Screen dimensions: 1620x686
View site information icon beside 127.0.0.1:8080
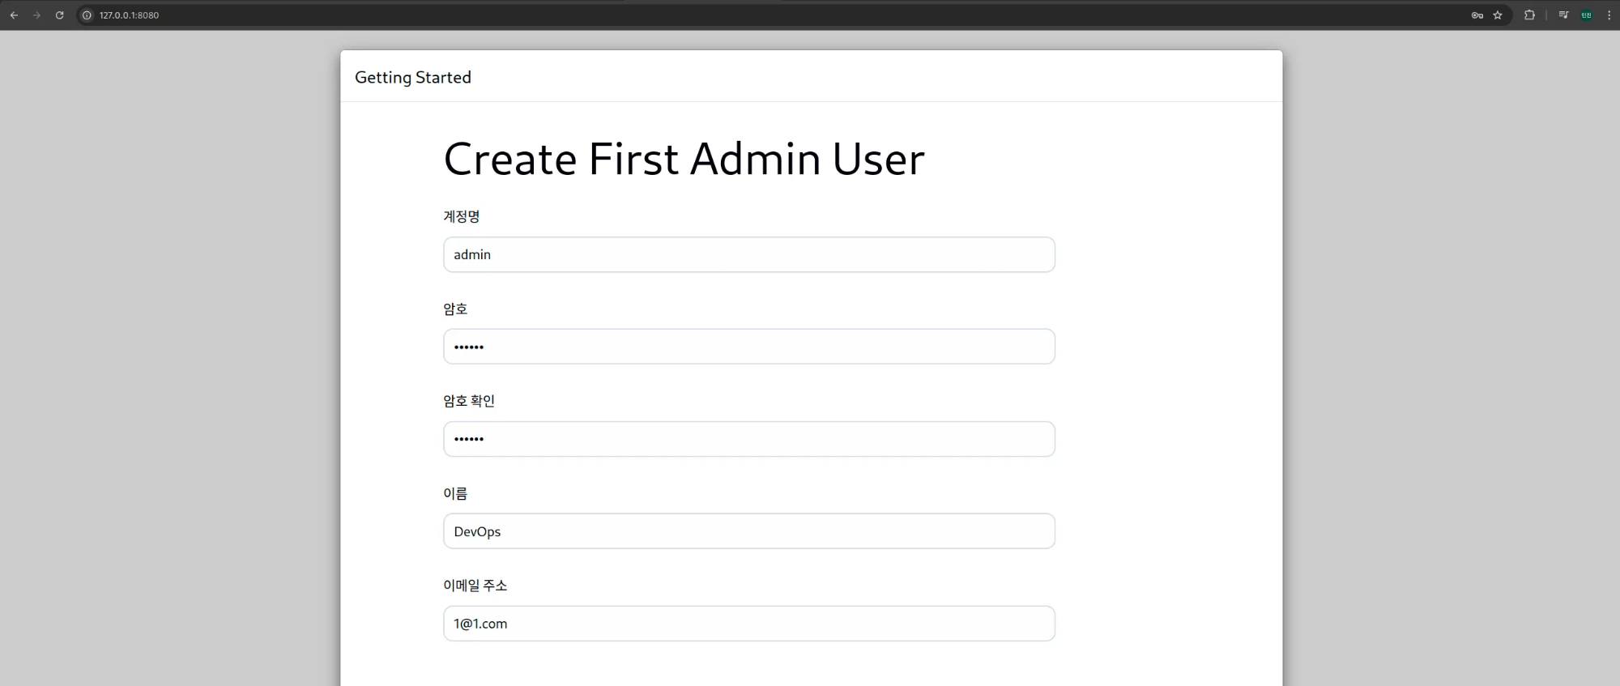point(87,15)
